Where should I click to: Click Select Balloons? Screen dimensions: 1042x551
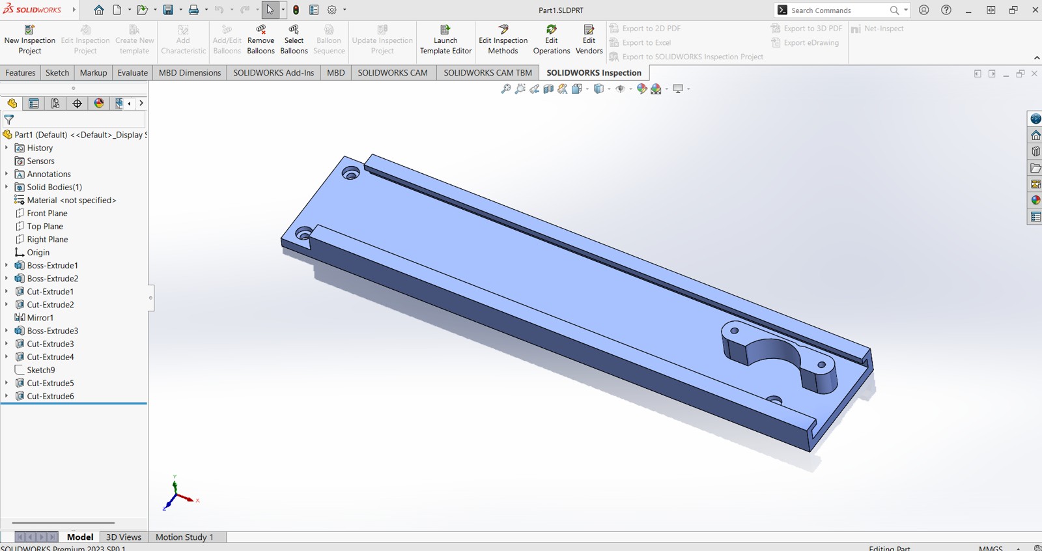tap(294, 40)
